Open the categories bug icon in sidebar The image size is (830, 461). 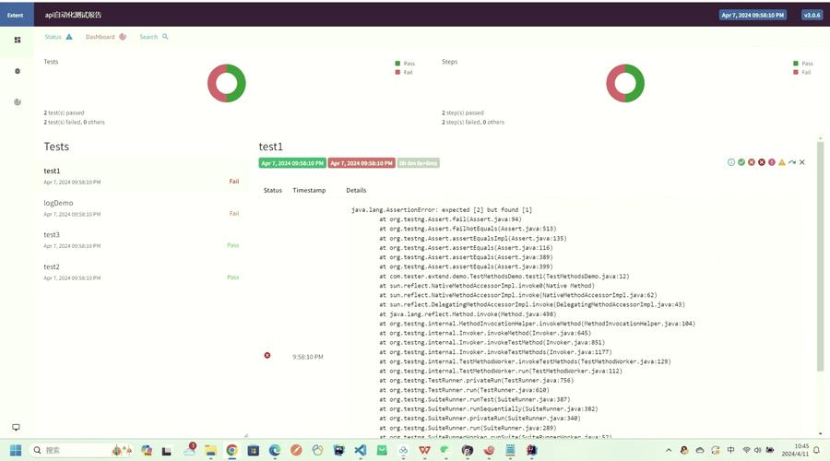click(x=18, y=71)
